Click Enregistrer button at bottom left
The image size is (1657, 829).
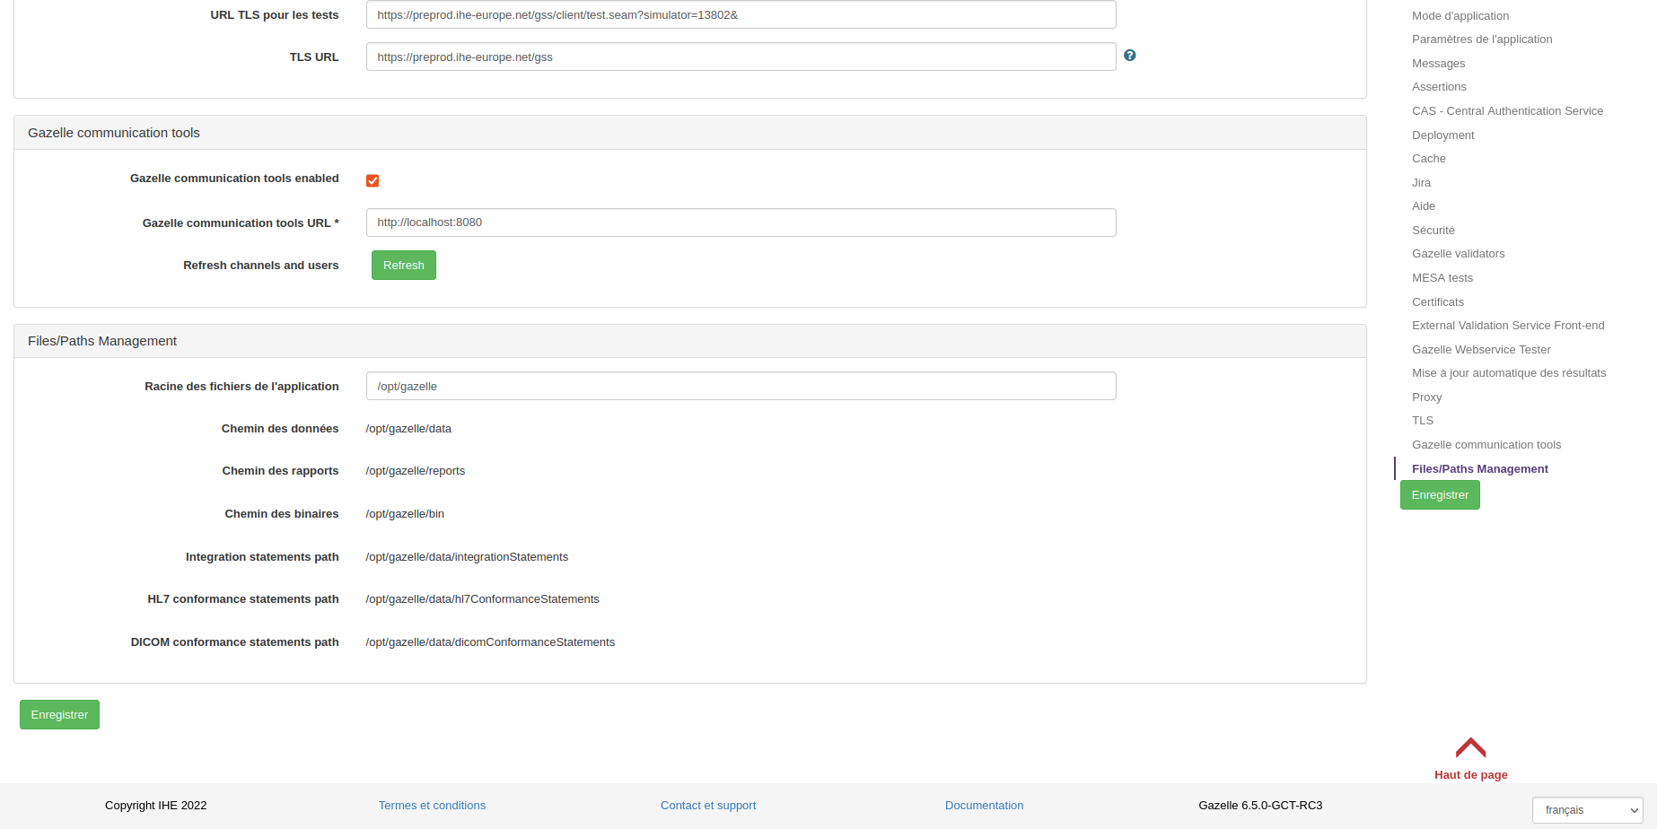(59, 715)
